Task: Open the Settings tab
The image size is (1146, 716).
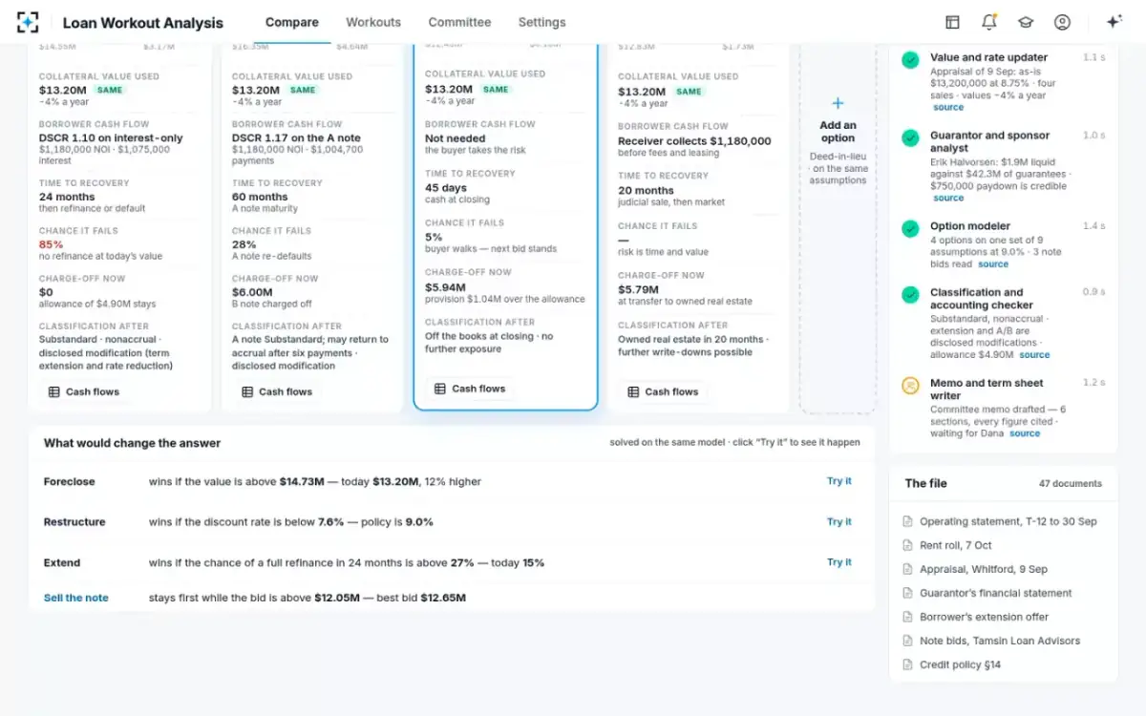Action: (541, 22)
